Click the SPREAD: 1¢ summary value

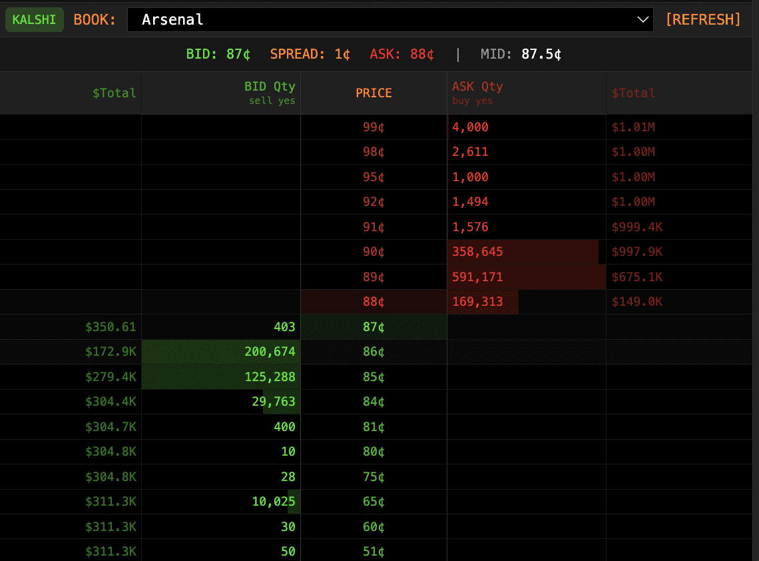[x=310, y=54]
